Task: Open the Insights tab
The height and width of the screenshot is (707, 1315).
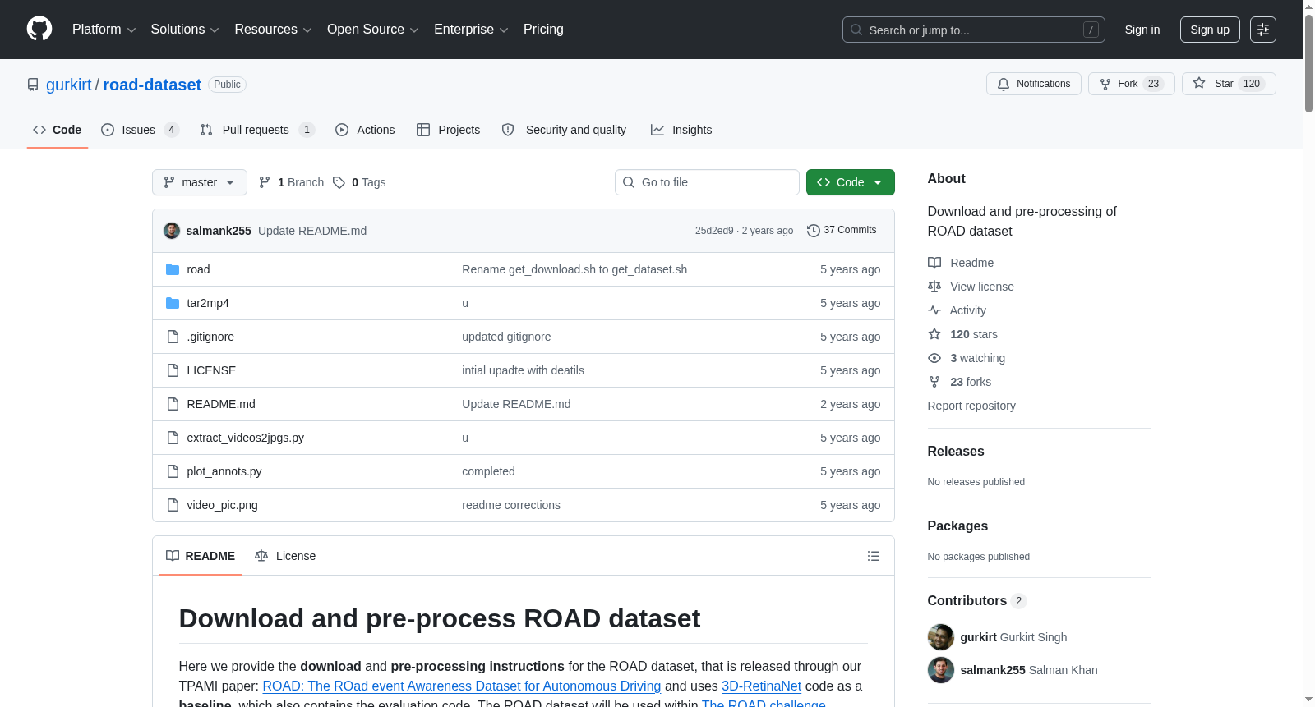Action: [682, 130]
